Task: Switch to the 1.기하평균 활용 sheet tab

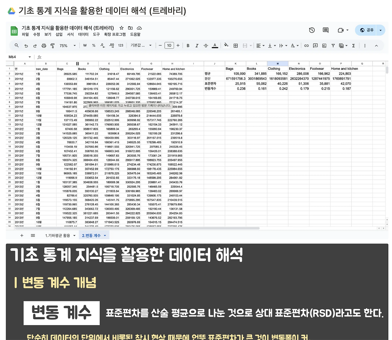Action: click(x=58, y=235)
